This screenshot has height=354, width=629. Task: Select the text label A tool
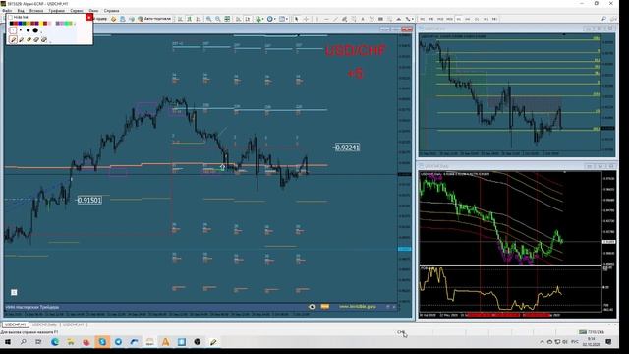[x=363, y=19]
